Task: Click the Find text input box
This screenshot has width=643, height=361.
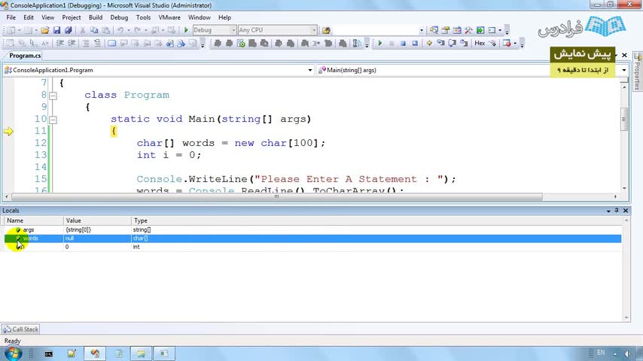Action: point(375,30)
